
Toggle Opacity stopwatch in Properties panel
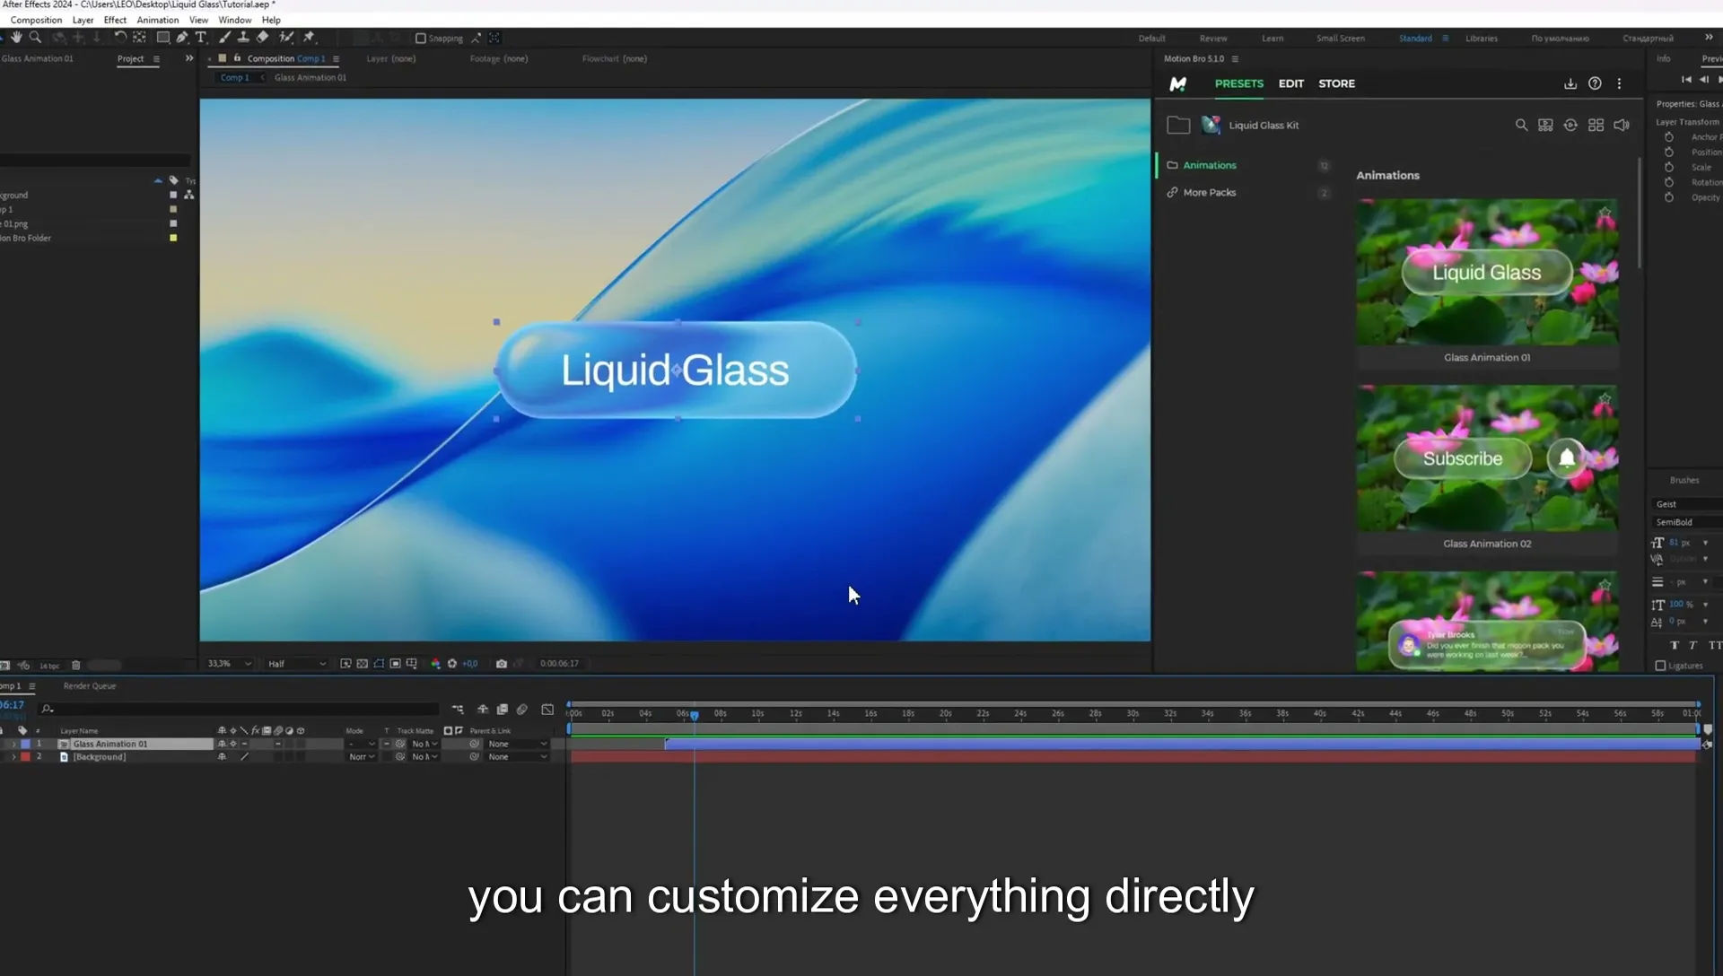(1669, 197)
